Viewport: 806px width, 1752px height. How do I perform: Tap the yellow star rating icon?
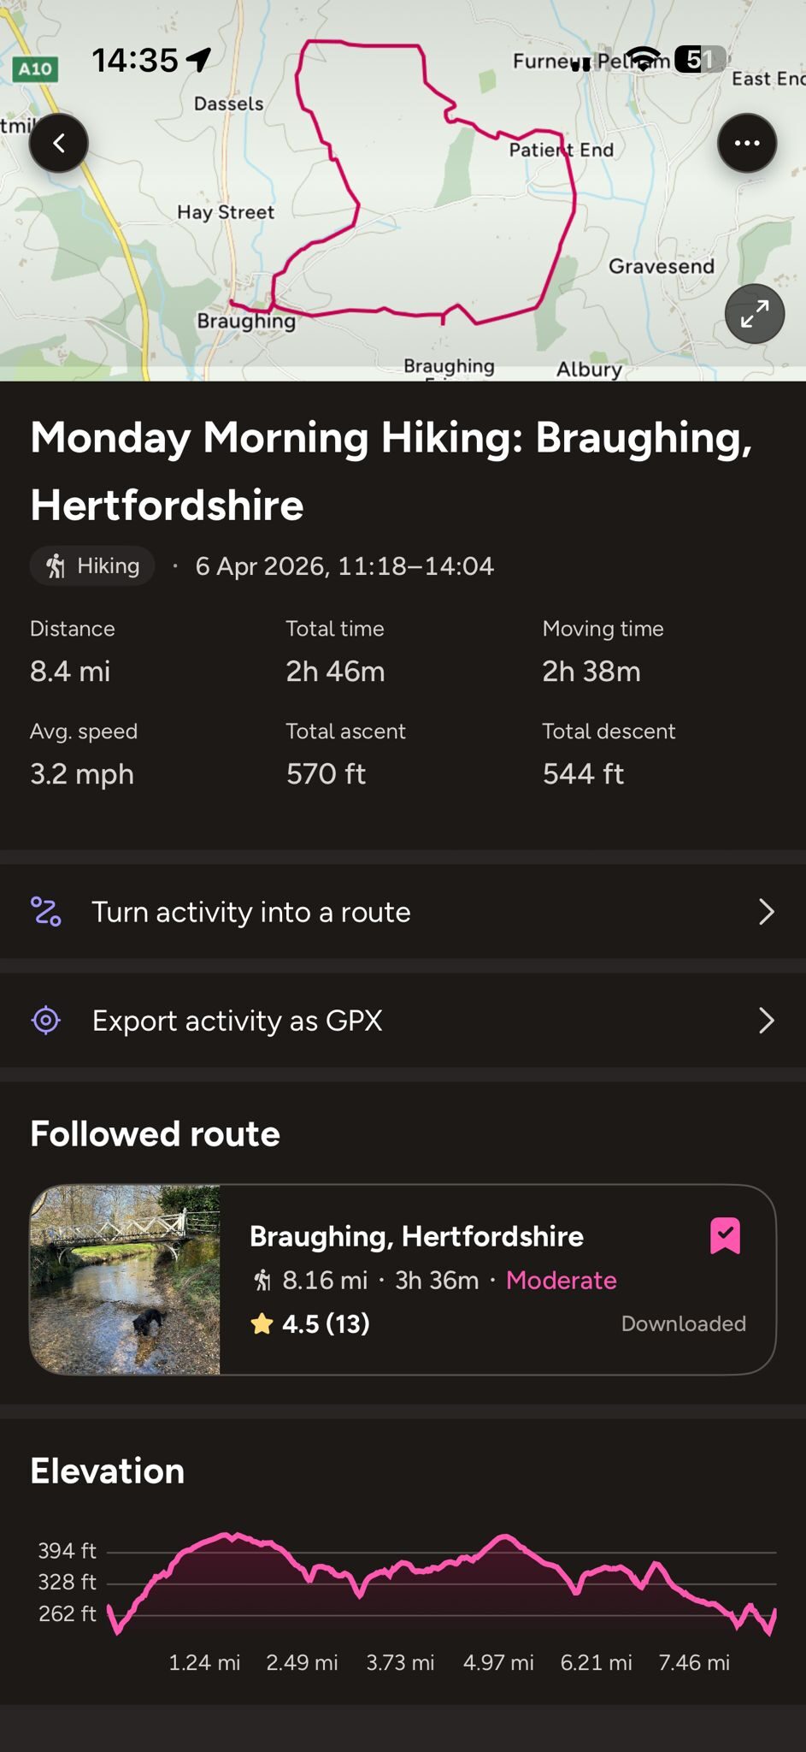[x=262, y=1324]
